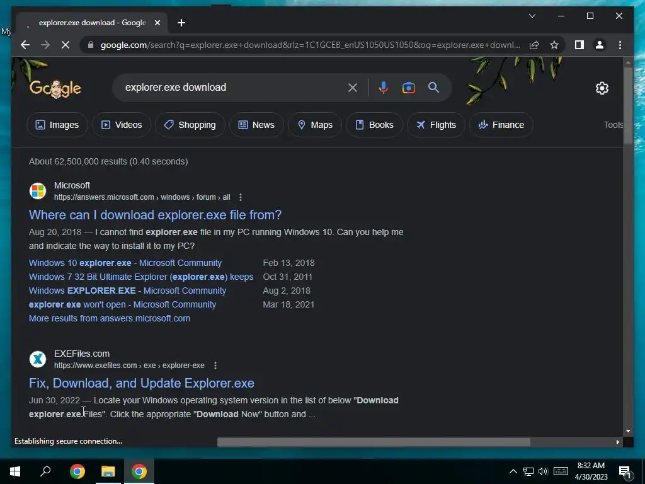Screen dimensions: 645x484
Task: Clear the search box text
Action: 353,87
